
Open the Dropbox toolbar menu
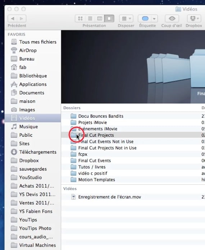point(194,18)
